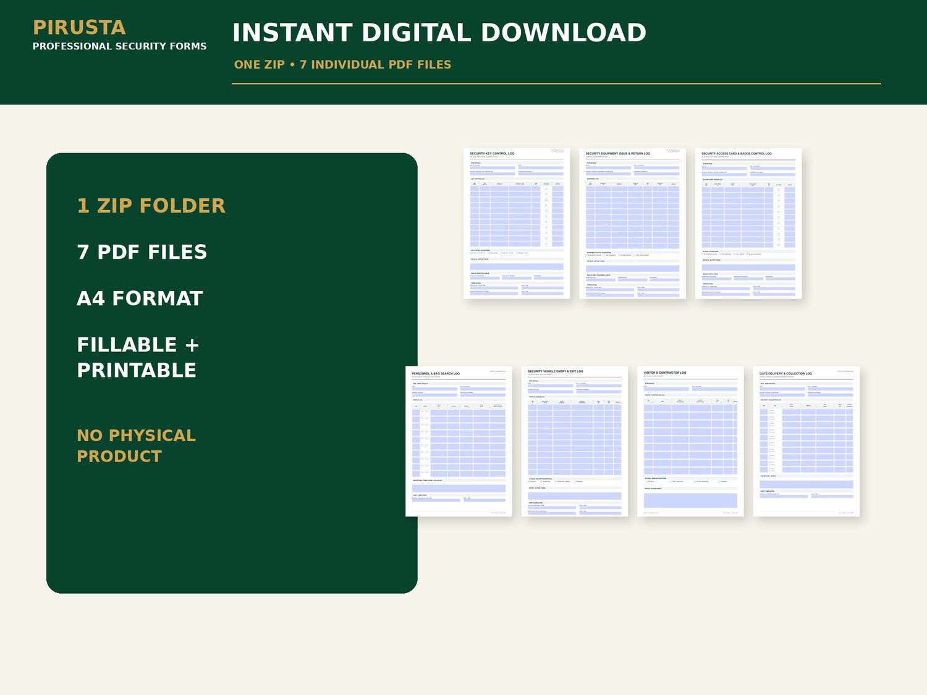The width and height of the screenshot is (927, 695).
Task: Click the '1 ZIP FOLDER' text
Action: [x=151, y=206]
